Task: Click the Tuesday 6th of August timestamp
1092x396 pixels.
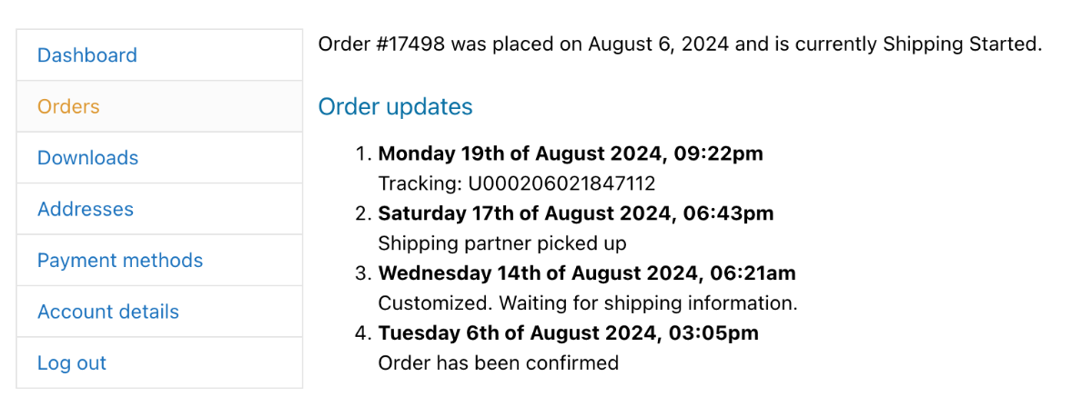Action: (x=569, y=333)
